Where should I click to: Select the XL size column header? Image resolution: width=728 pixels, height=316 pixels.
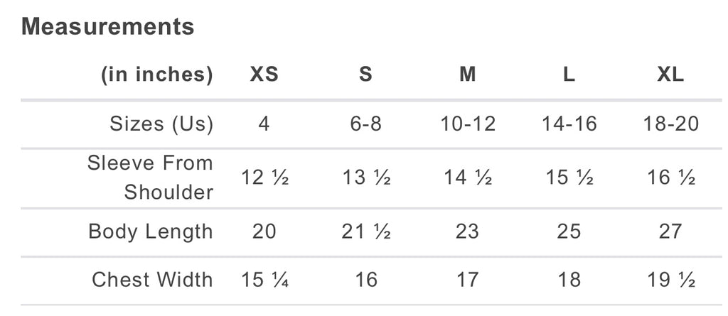tap(670, 75)
